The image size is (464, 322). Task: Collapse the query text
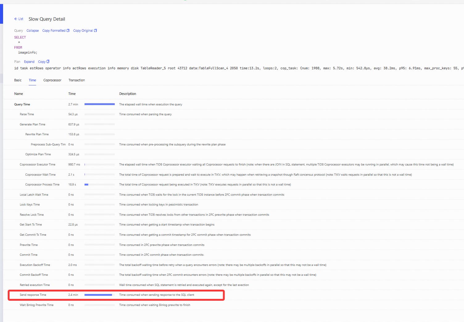[32, 31]
